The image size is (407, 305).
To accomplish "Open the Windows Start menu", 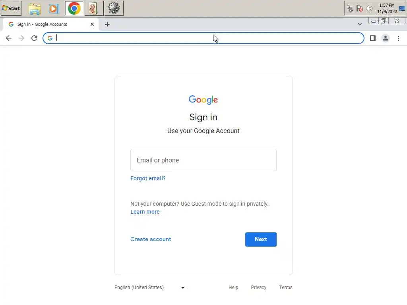I will pyautogui.click(x=11, y=8).
